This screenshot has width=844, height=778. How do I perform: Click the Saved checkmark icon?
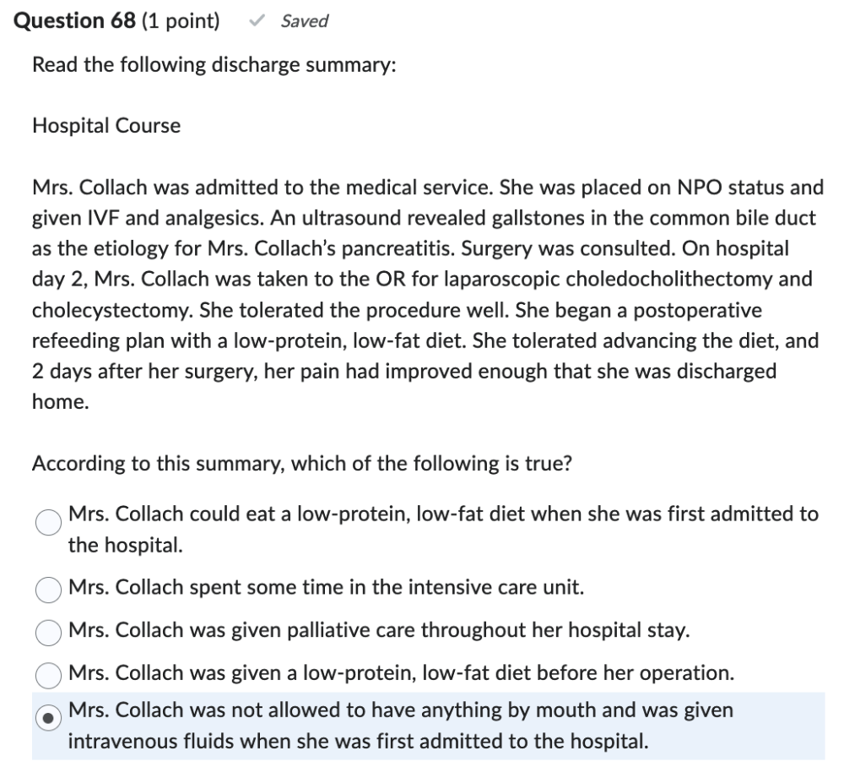coord(261,22)
